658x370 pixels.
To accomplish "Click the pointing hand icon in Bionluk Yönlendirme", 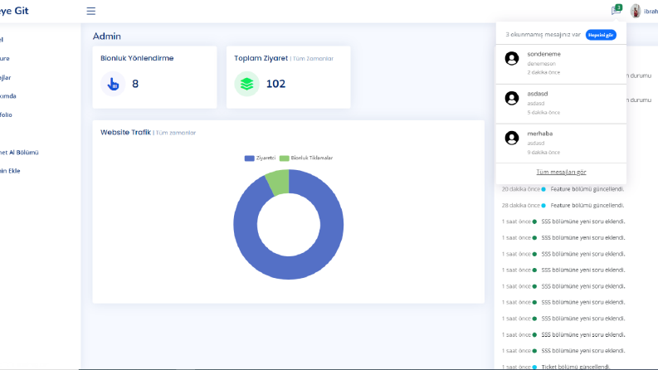I will [113, 84].
